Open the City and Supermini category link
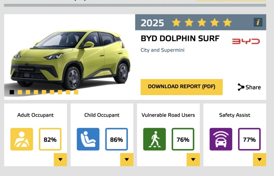Image resolution: width=274 pixels, height=176 pixels. point(163,50)
